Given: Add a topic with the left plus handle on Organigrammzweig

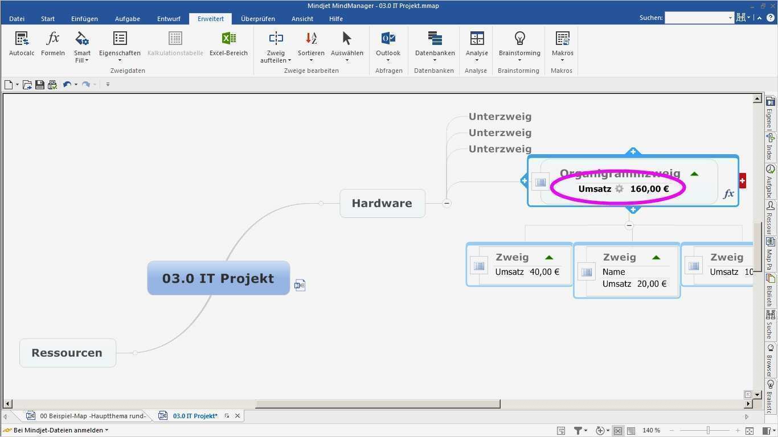Looking at the screenshot, I should pyautogui.click(x=525, y=181).
